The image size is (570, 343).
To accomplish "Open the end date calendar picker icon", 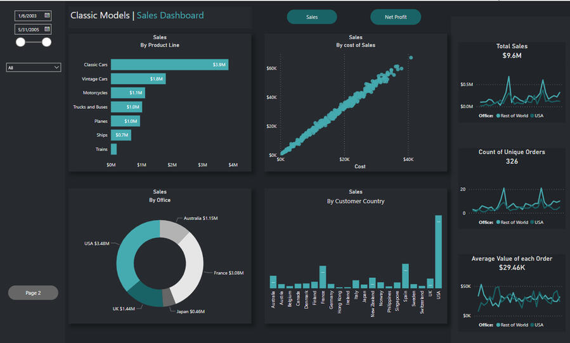I will point(47,29).
